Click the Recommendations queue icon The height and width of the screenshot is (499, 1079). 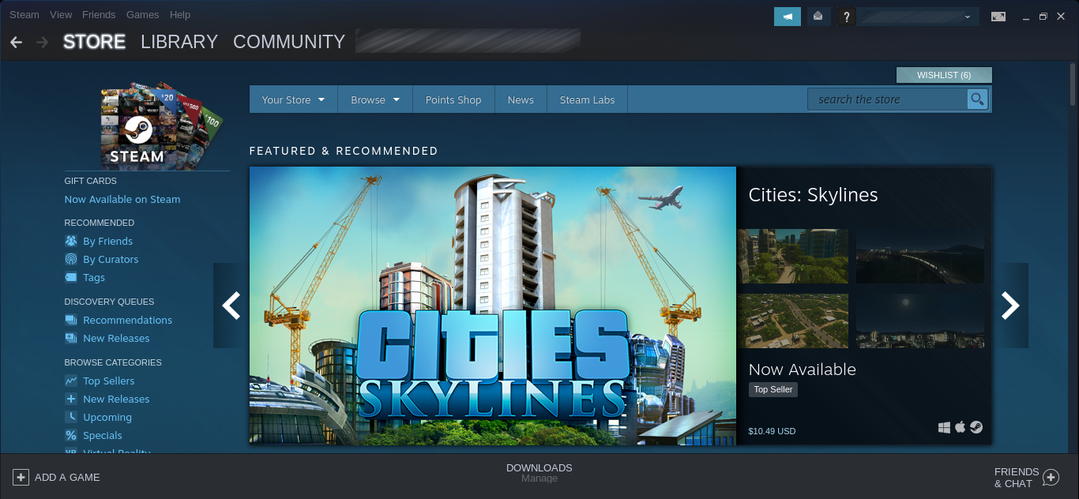pos(71,320)
